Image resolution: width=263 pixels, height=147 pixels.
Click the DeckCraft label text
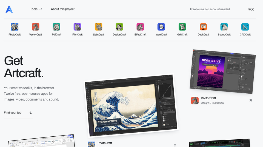point(203,35)
